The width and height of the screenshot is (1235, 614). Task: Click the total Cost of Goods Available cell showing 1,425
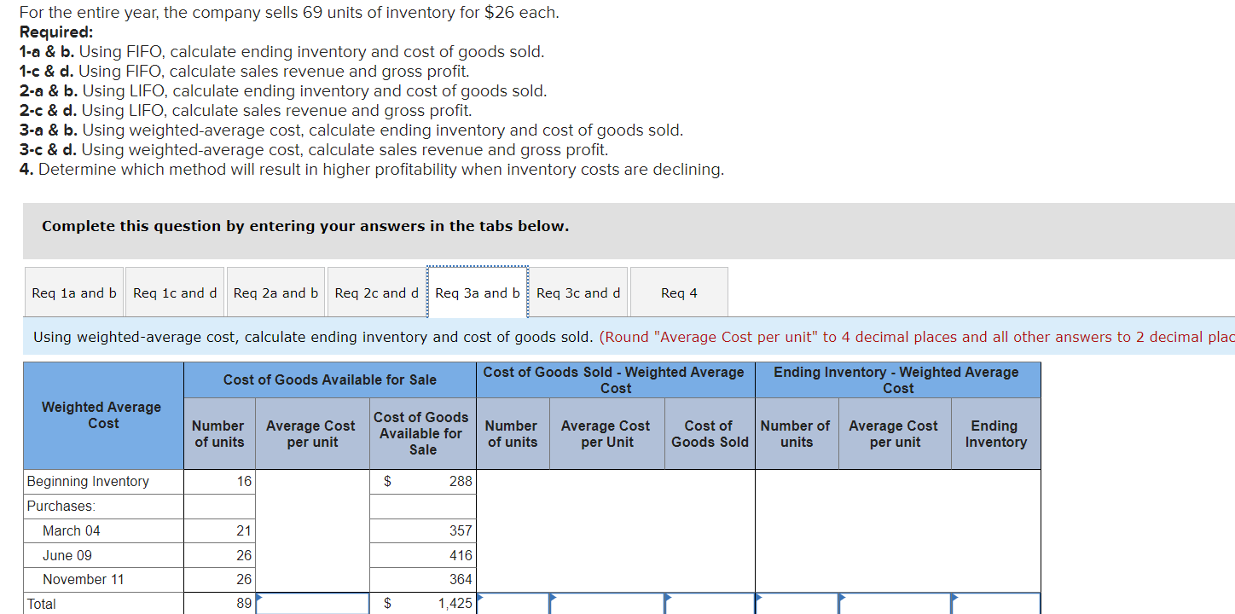[422, 603]
